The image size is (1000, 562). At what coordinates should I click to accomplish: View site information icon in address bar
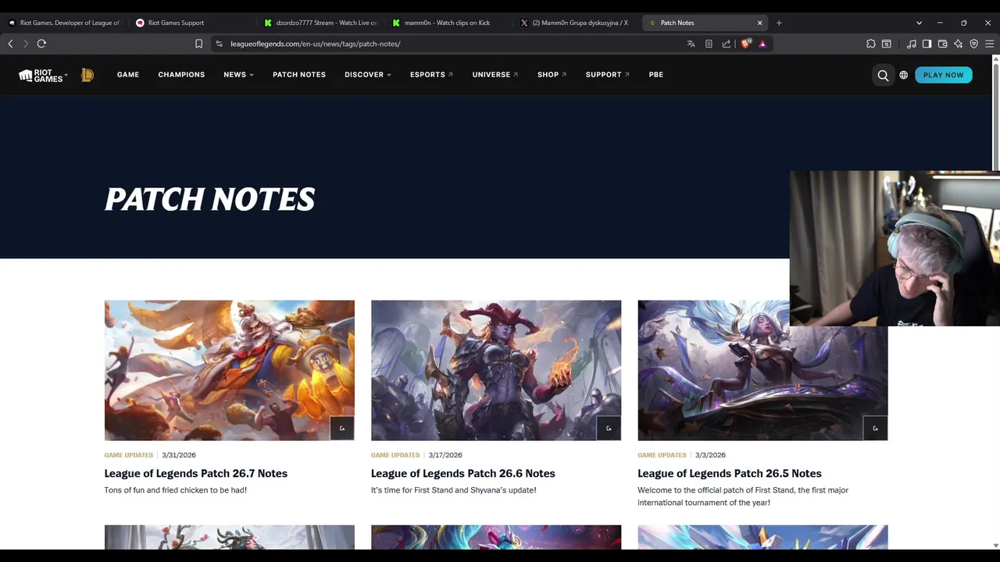point(219,44)
